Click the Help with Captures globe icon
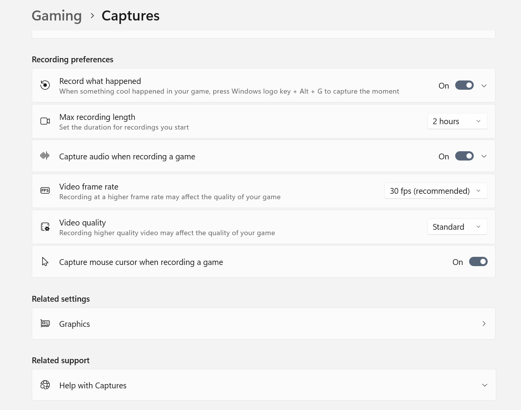 45,385
